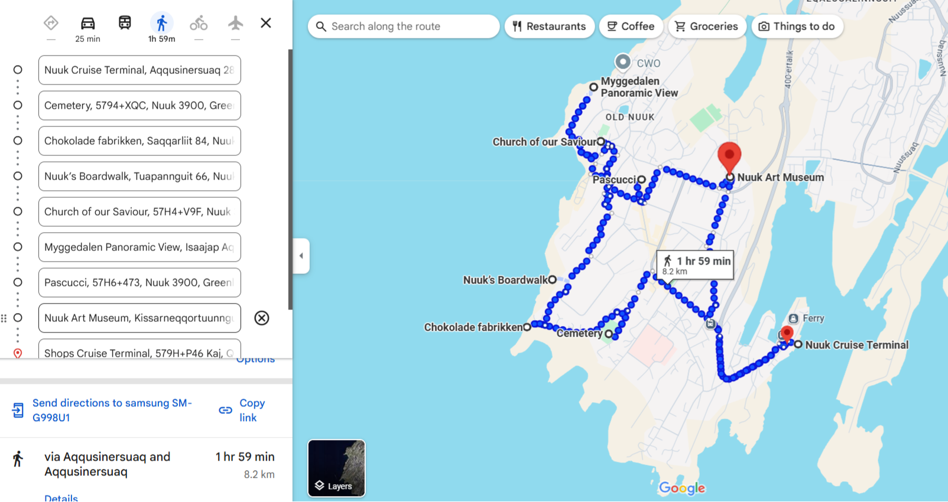Edit the Chokolade fabrikken stop field
Viewport: 948px width, 502px height.
(139, 141)
